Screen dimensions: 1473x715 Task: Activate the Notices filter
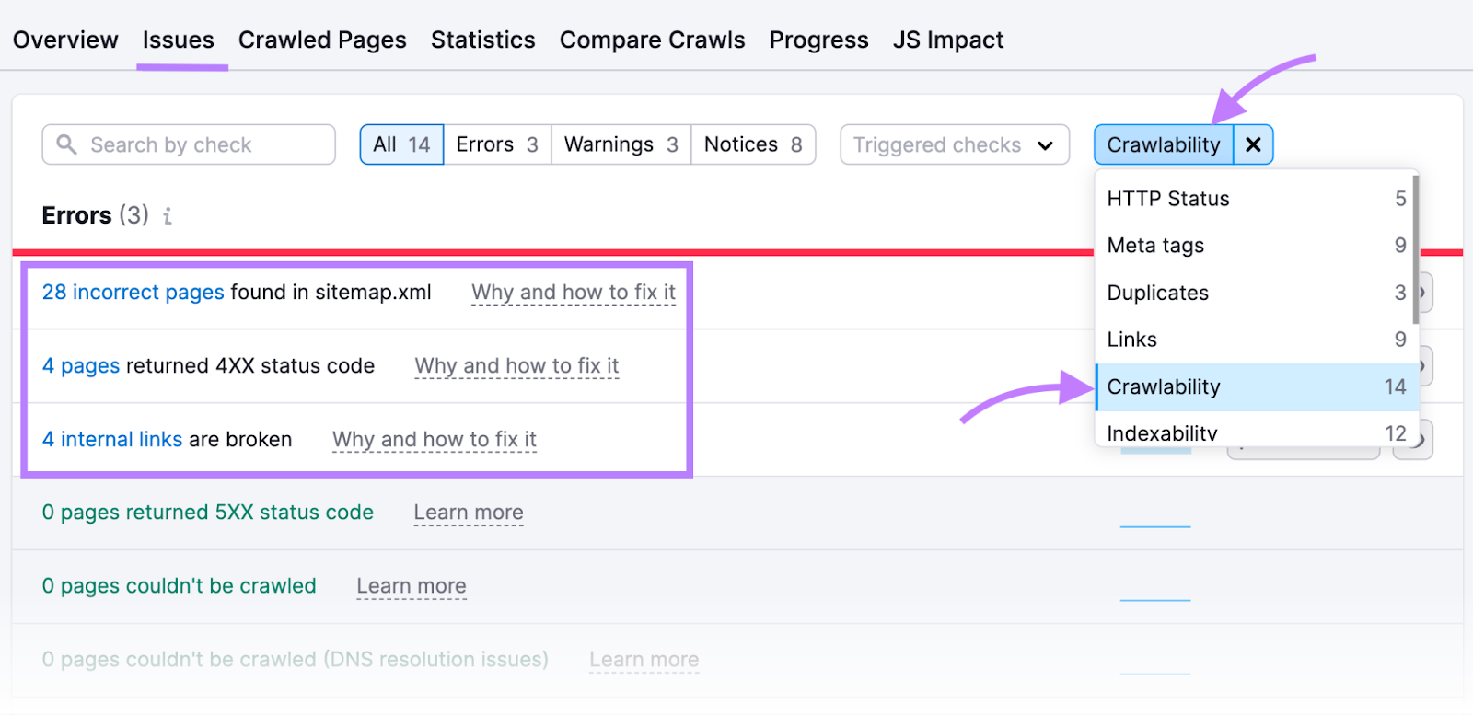[x=752, y=144]
